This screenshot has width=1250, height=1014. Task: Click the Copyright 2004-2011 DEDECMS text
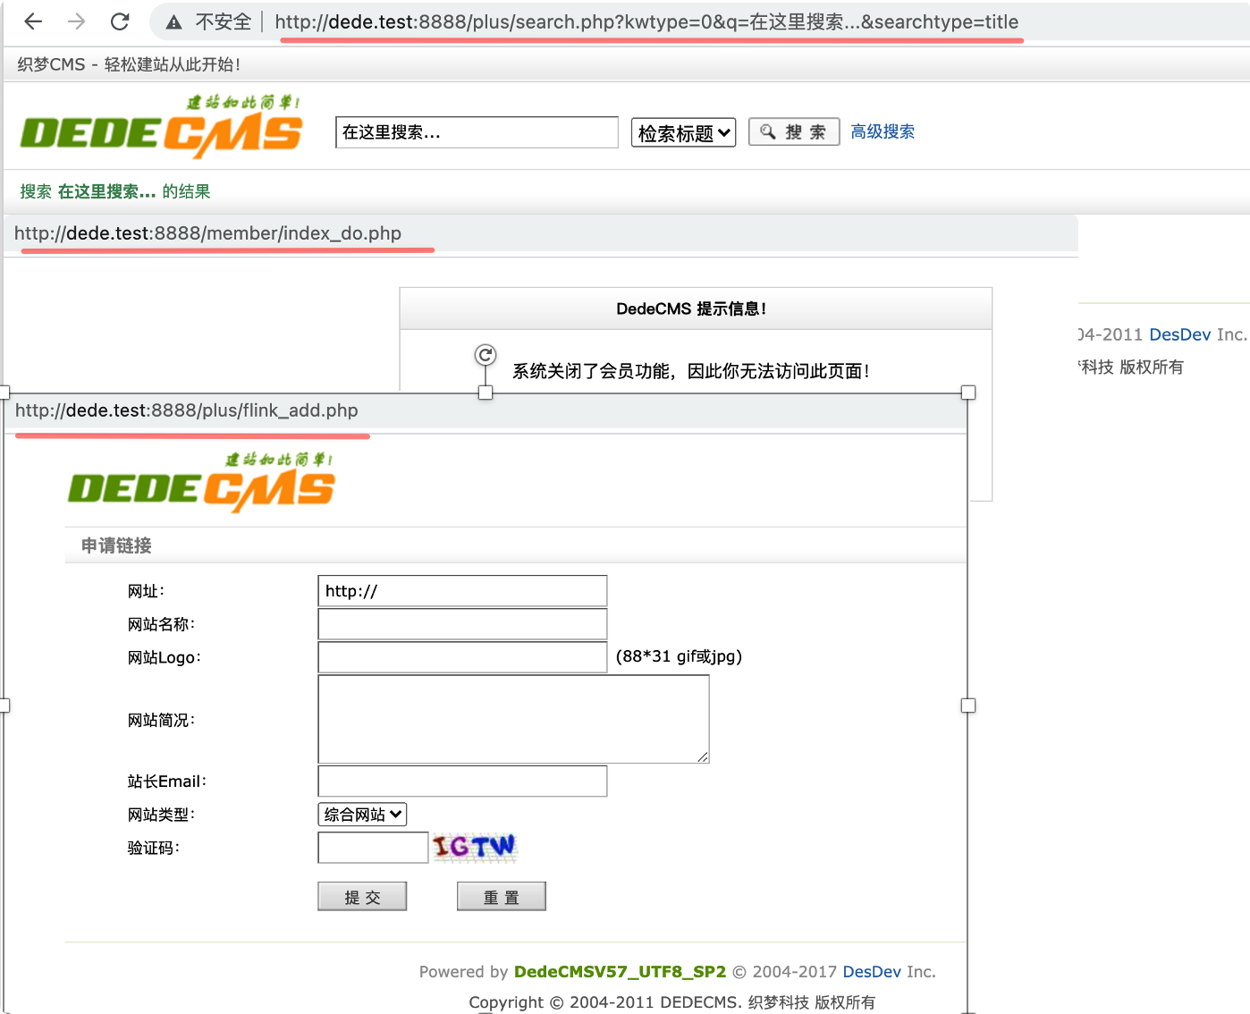point(672,1002)
